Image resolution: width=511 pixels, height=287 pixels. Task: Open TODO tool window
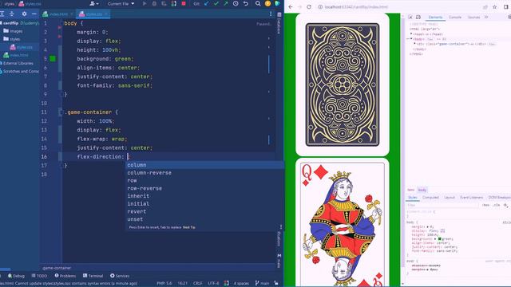(39, 276)
